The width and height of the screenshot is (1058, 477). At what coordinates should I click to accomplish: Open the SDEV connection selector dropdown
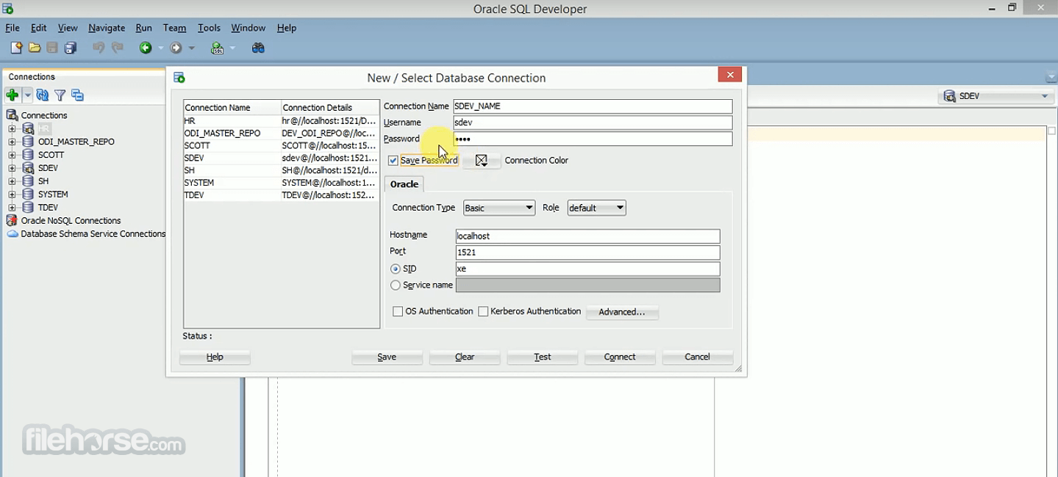pos(996,96)
